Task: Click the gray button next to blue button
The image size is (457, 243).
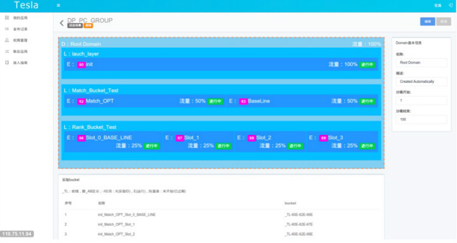Action: pyautogui.click(x=444, y=21)
